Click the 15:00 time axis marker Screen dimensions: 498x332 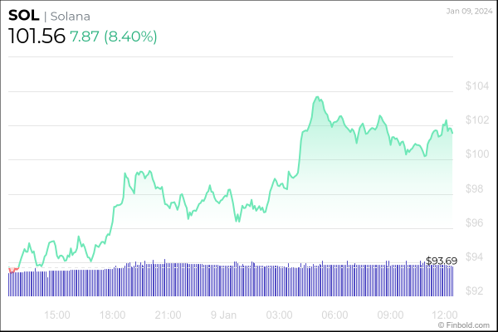(x=56, y=315)
